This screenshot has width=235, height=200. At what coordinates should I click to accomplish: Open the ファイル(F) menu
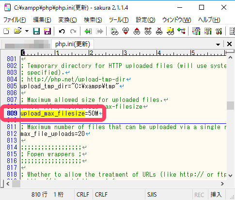pos(15,20)
